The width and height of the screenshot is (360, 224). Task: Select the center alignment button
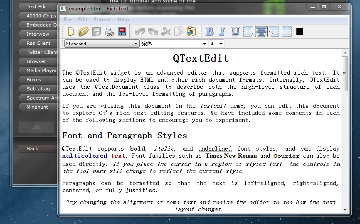click(x=261, y=32)
